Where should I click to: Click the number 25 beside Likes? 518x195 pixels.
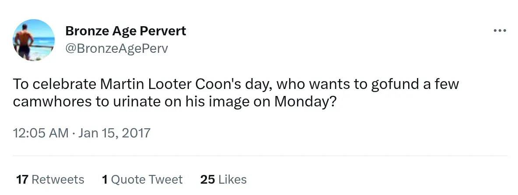click(207, 179)
